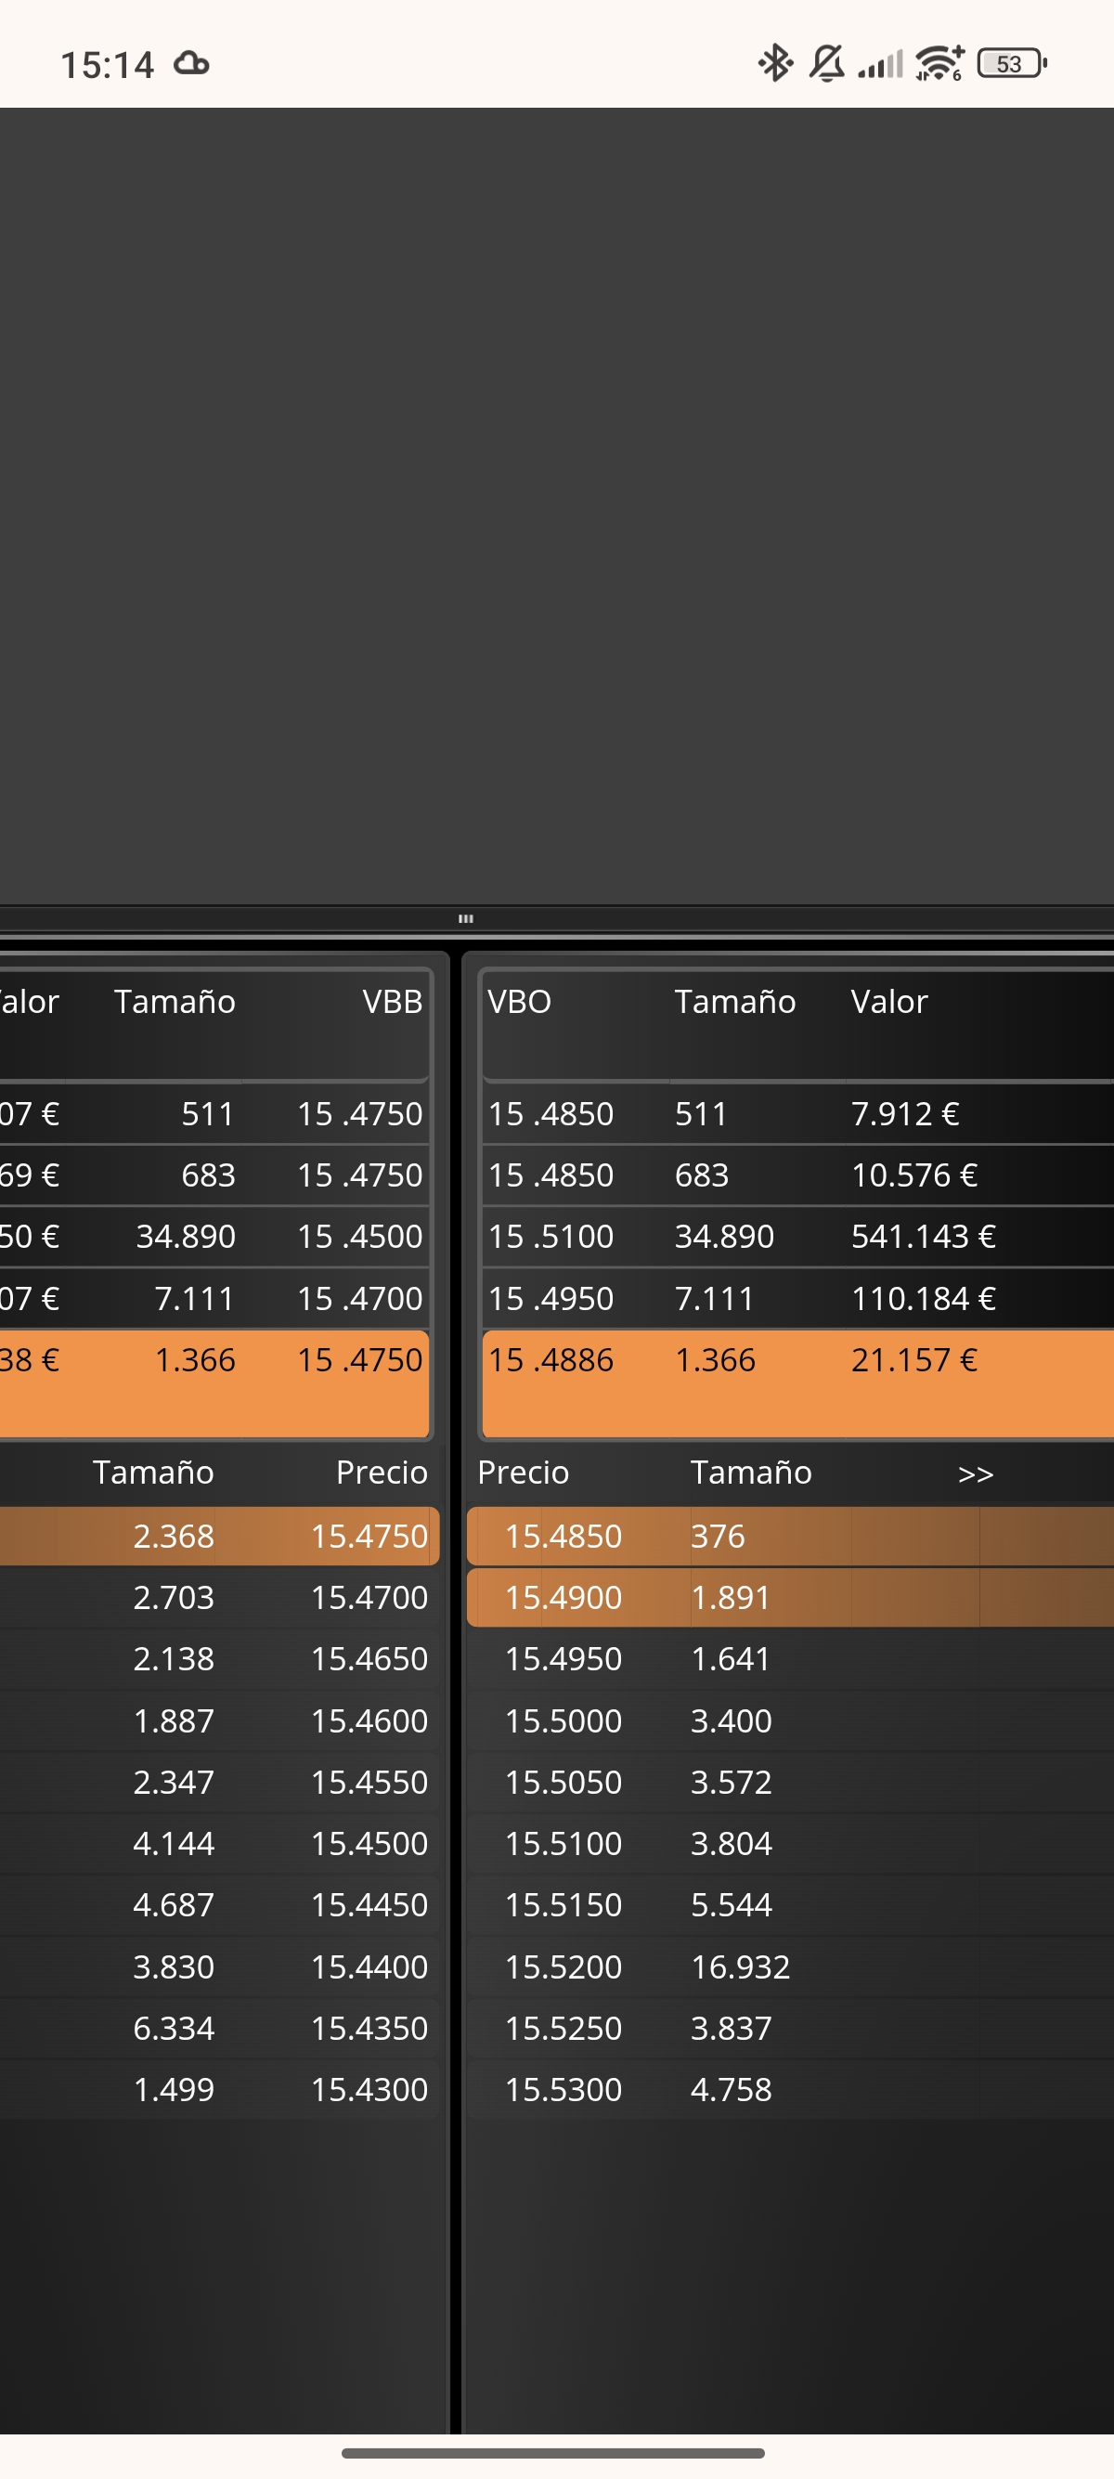
Task: Click the ask-side Precio column header
Action: click(x=524, y=1473)
